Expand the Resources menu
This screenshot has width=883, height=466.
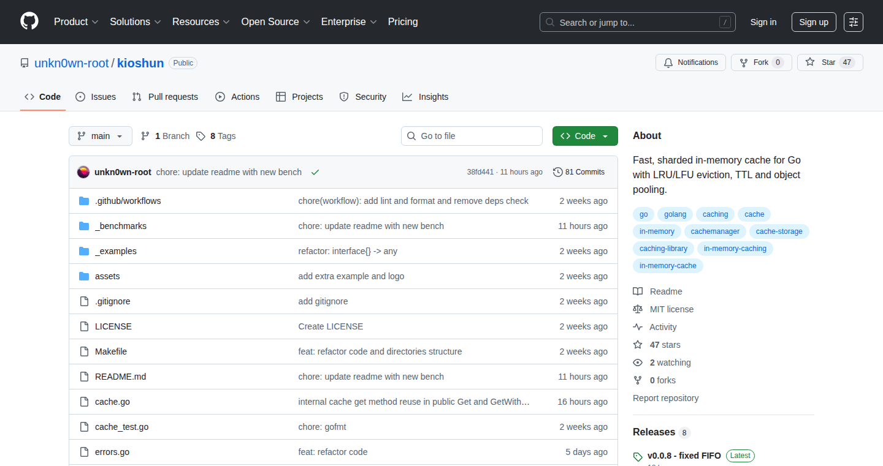[x=201, y=22]
